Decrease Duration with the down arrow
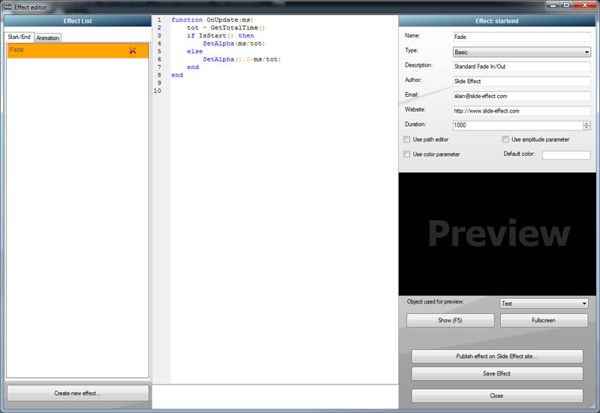The image size is (600, 413). click(586, 127)
